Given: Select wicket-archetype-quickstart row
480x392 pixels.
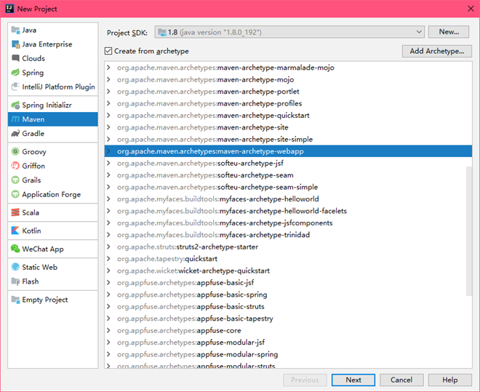Looking at the screenshot, I should 288,271.
